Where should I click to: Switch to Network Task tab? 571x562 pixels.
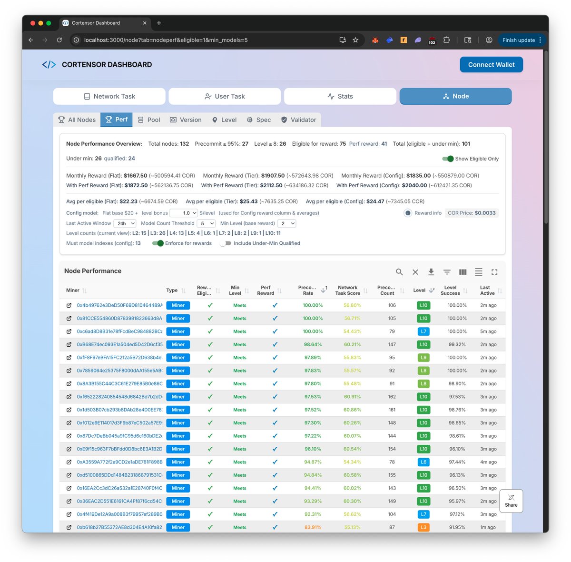109,96
